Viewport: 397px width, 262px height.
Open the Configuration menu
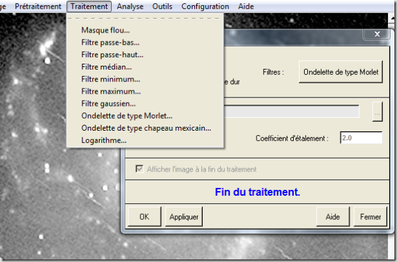coord(205,6)
